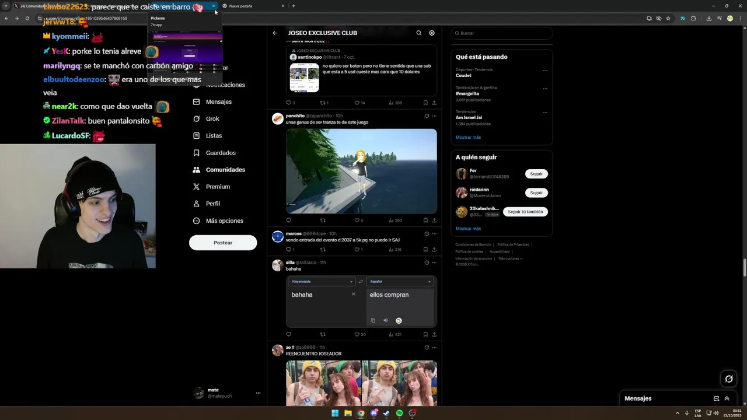Open santinokpo's quoted post thumbnail
747x420 pixels.
click(x=305, y=78)
